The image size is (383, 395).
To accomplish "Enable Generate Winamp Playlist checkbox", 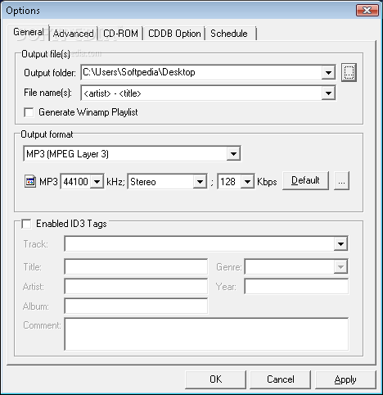I will [29, 112].
